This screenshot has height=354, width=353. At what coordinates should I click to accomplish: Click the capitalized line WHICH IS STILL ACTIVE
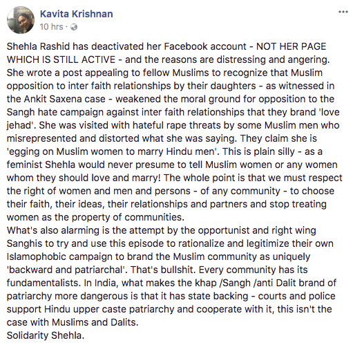coord(61,59)
